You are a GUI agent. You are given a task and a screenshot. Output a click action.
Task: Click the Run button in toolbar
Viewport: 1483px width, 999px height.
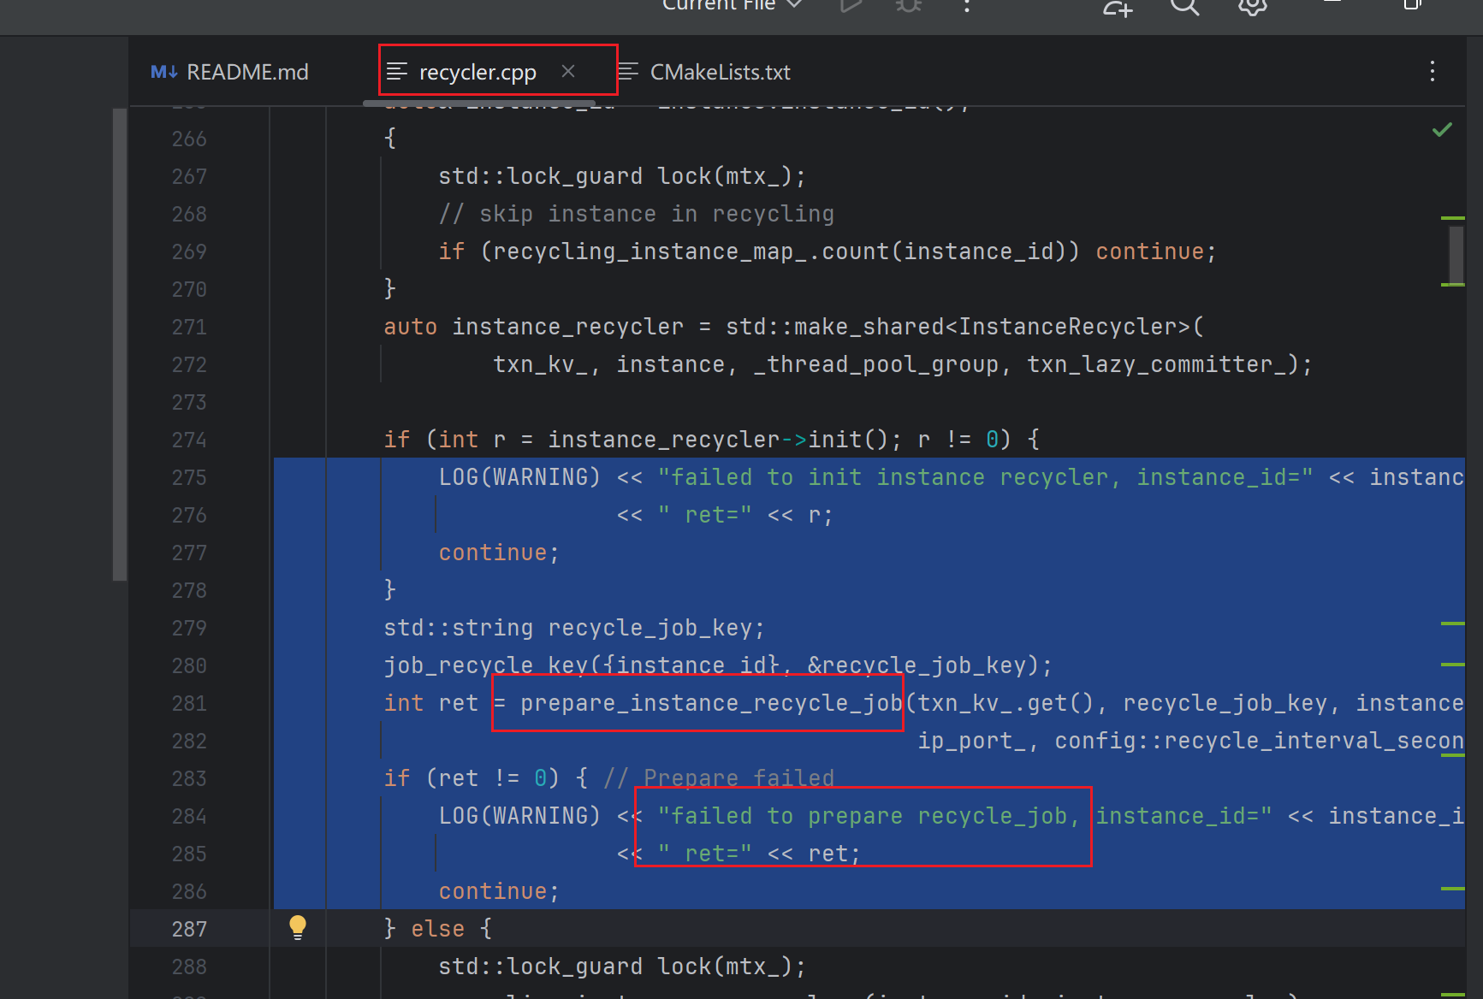(850, 5)
